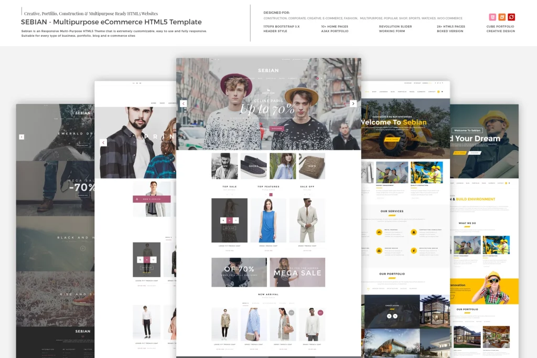Click the yellow button in the Welcome To Sebian banner
The image size is (537, 358).
pyautogui.click(x=392, y=140)
